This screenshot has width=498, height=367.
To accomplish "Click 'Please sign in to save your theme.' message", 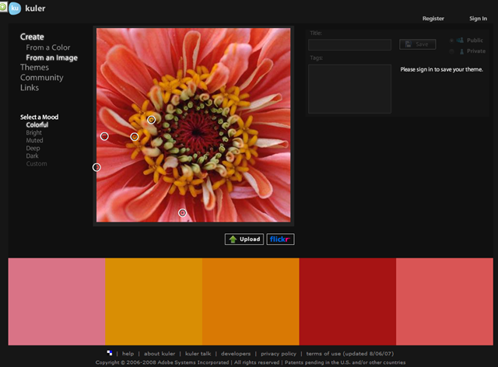I will 441,69.
